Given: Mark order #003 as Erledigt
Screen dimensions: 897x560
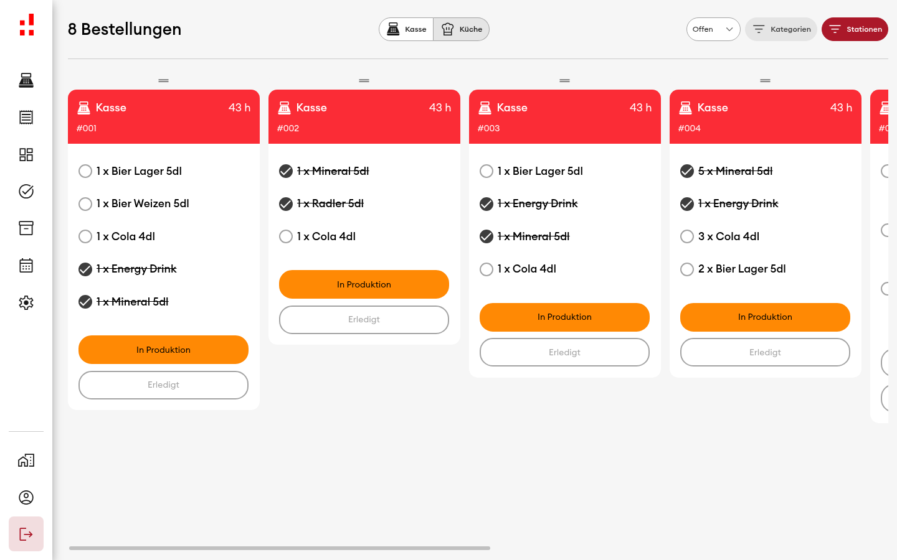Looking at the screenshot, I should click(x=564, y=352).
